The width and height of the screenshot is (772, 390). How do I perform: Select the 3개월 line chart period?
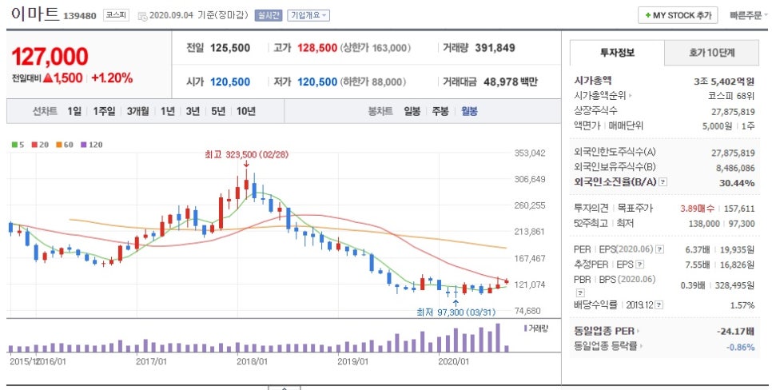tap(137, 111)
